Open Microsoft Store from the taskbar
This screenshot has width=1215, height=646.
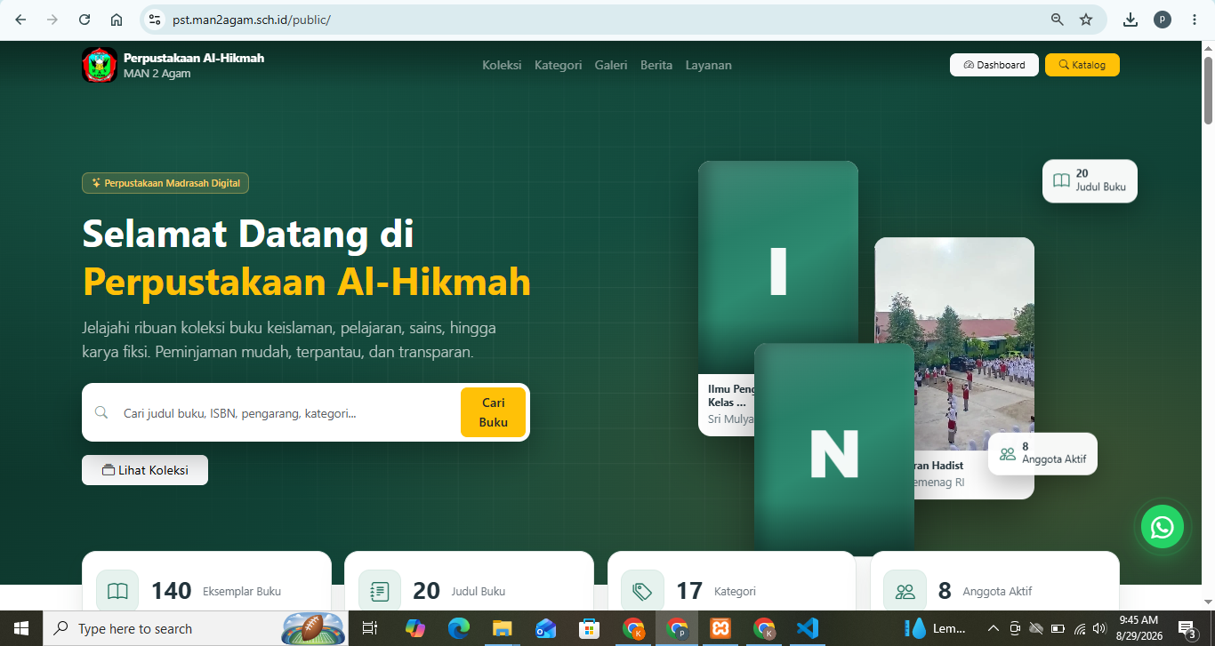coord(589,628)
